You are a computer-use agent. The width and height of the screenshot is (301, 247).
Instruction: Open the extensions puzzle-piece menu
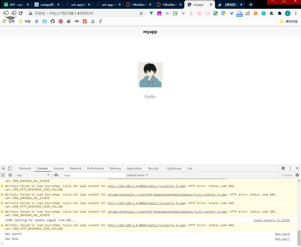pyautogui.click(x=280, y=13)
